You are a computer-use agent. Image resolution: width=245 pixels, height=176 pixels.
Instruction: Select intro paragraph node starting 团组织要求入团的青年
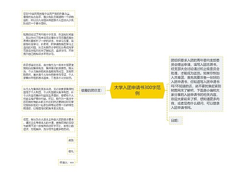(196, 84)
